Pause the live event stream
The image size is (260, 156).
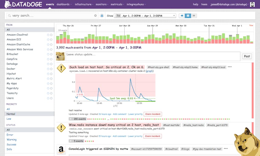(x=188, y=16)
